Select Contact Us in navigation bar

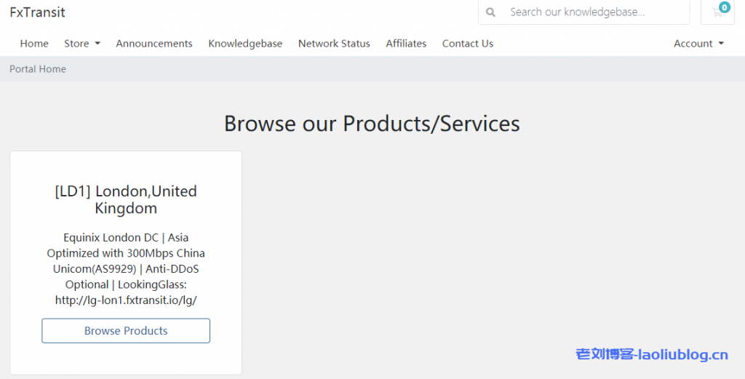[x=468, y=44]
